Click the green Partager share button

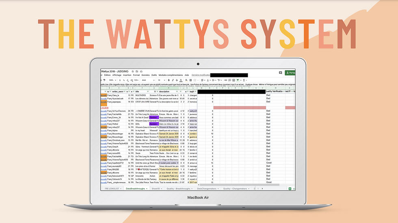click(290, 73)
